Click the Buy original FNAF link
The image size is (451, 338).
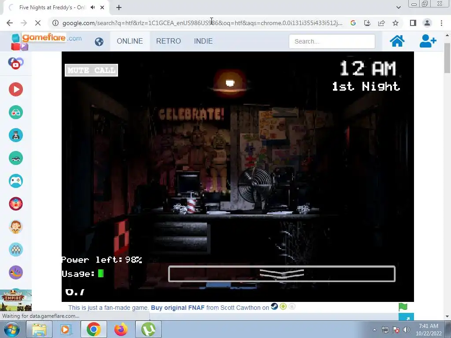(x=177, y=308)
